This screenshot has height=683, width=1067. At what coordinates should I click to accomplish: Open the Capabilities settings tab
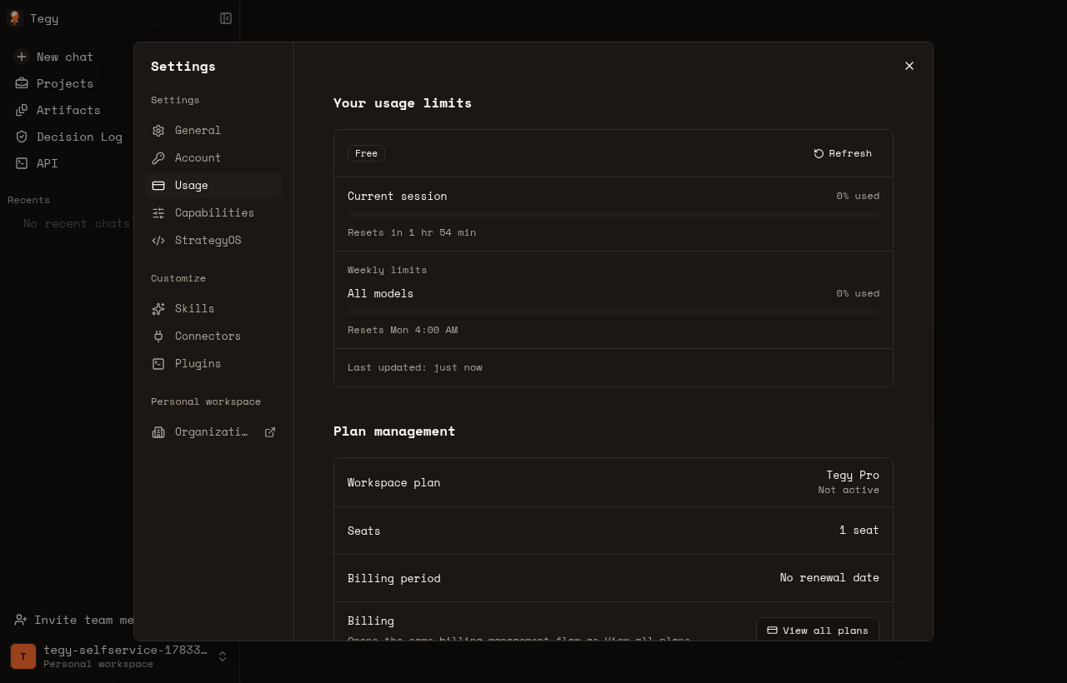coord(213,213)
